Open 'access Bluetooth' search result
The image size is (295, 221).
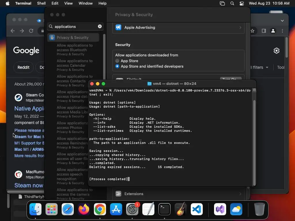75,49
